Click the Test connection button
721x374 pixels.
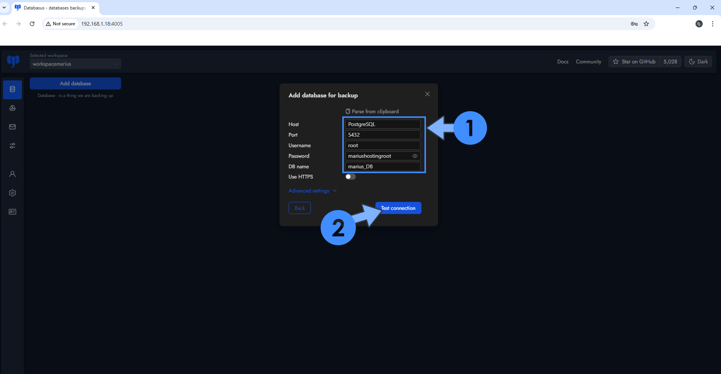[x=398, y=208]
